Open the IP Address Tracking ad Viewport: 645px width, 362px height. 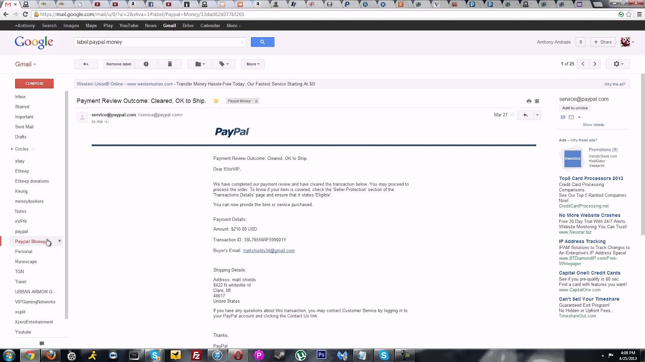[x=582, y=241]
